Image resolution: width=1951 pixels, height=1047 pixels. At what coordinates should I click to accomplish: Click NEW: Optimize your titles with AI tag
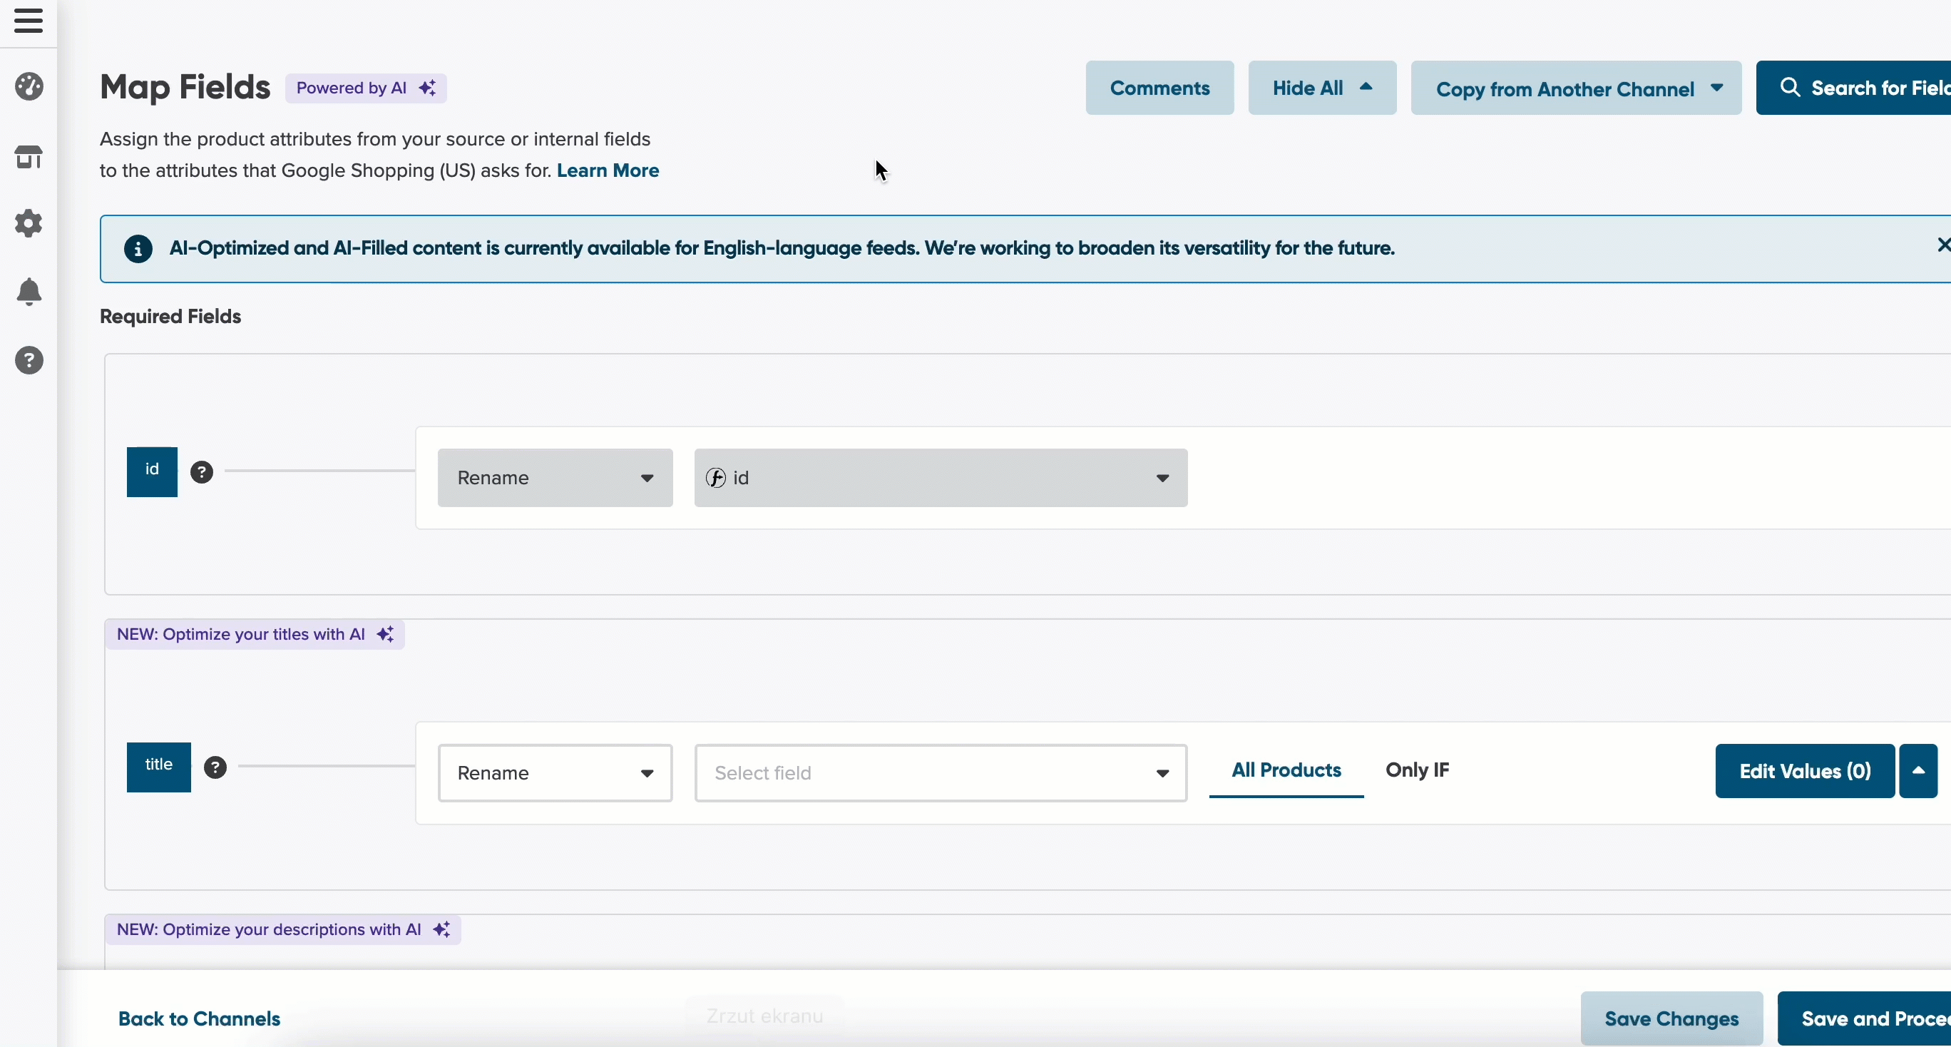pos(255,635)
